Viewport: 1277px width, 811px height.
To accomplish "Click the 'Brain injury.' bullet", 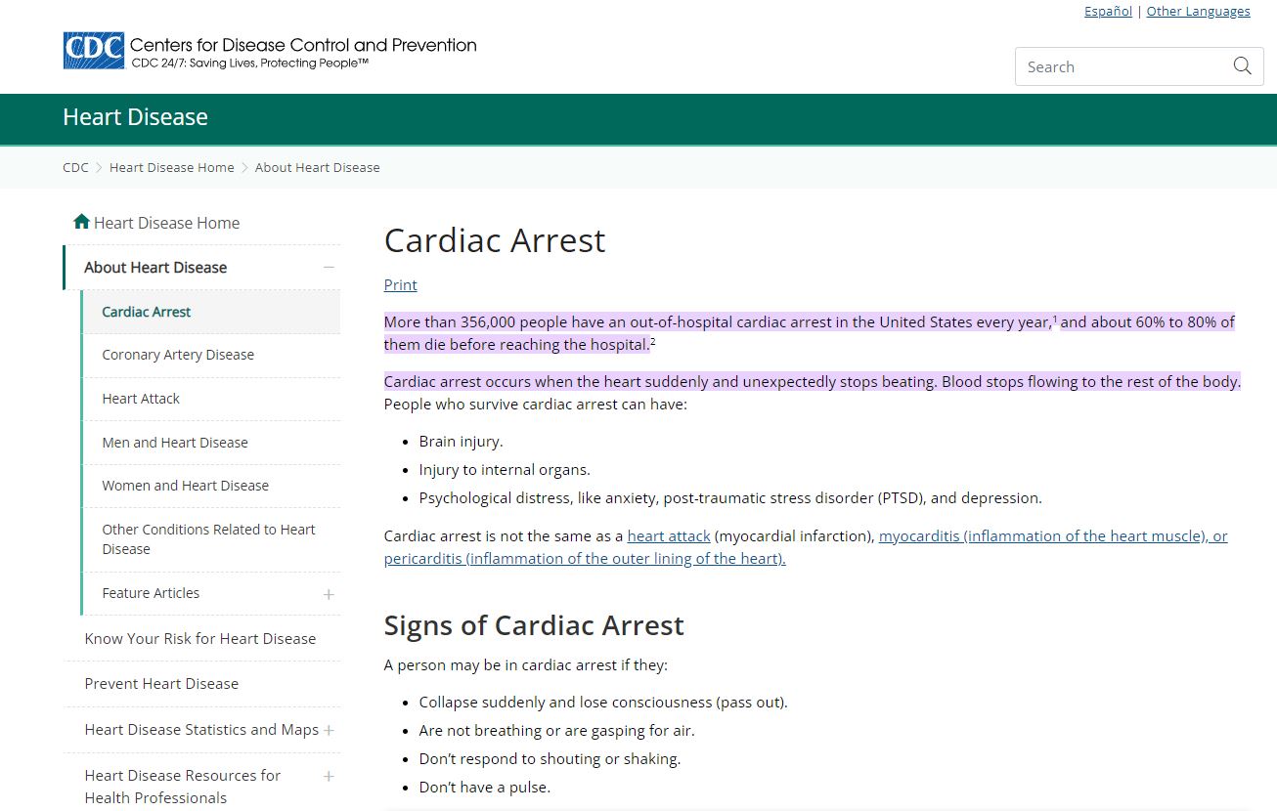I will (461, 442).
